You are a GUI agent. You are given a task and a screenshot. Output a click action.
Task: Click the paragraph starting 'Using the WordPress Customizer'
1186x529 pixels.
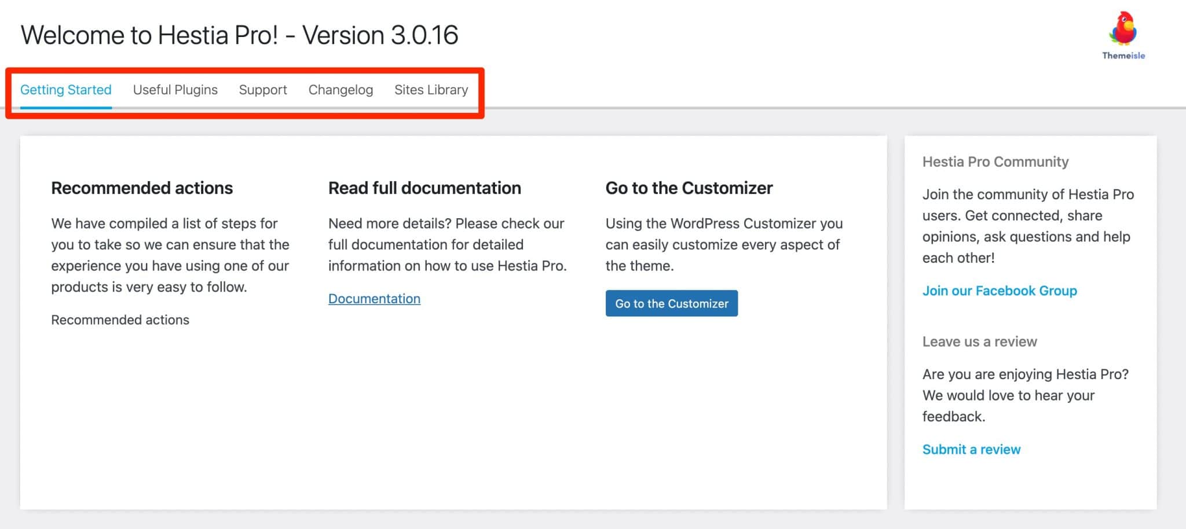(x=724, y=244)
